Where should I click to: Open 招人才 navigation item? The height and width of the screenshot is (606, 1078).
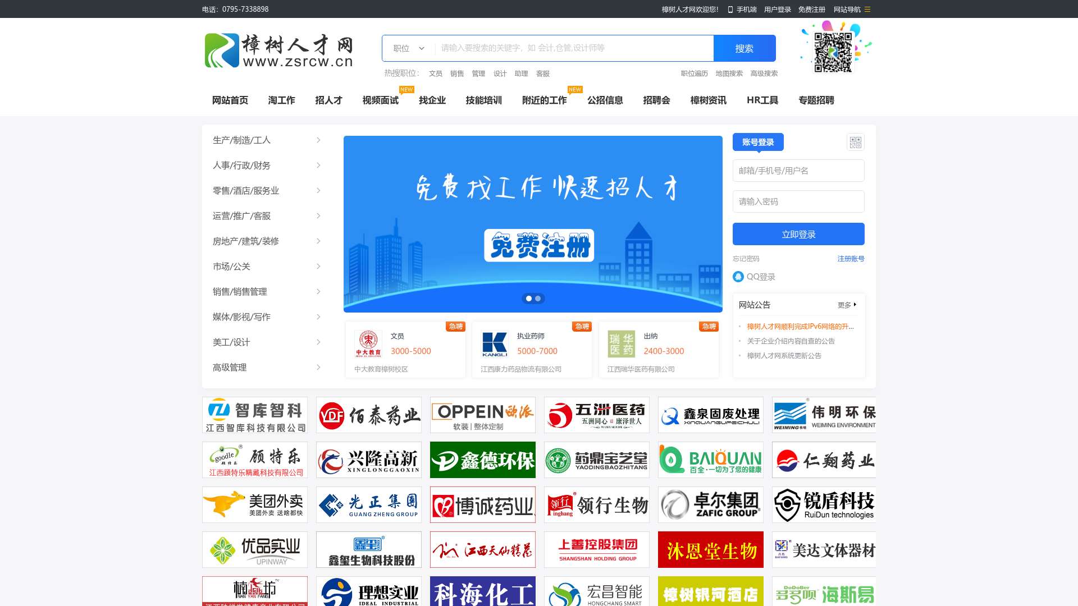pos(328,100)
